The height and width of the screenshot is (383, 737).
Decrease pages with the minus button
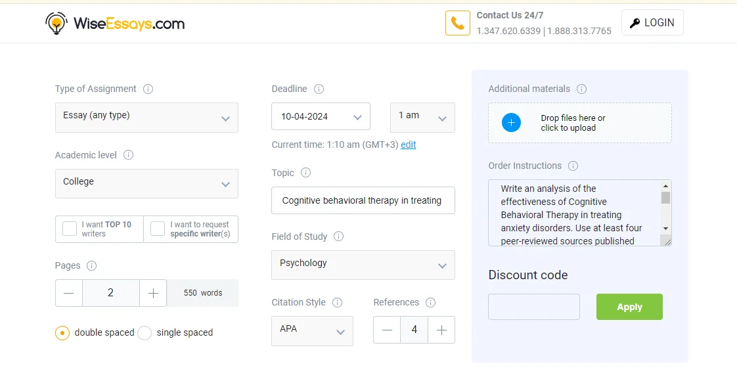[x=68, y=293]
